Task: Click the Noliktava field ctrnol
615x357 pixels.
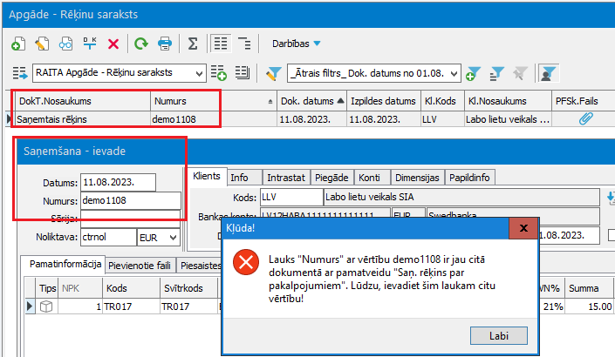Action: (108, 237)
